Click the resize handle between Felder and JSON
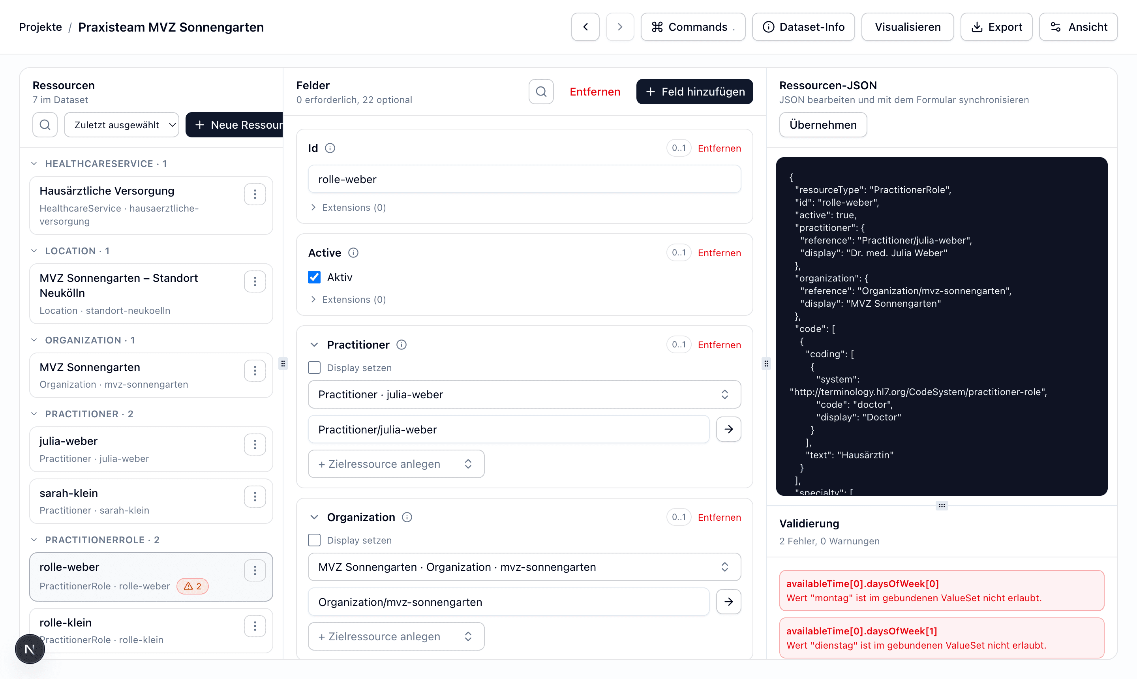This screenshot has width=1137, height=679. click(766, 364)
